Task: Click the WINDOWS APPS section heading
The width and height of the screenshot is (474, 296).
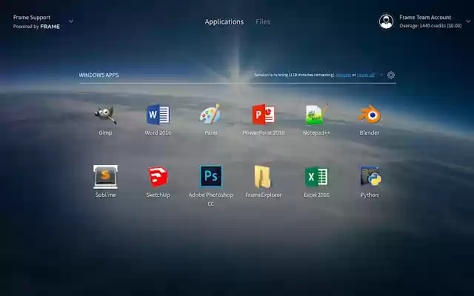Action: (99, 75)
